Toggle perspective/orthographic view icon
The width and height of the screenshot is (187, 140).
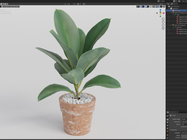click(163, 28)
